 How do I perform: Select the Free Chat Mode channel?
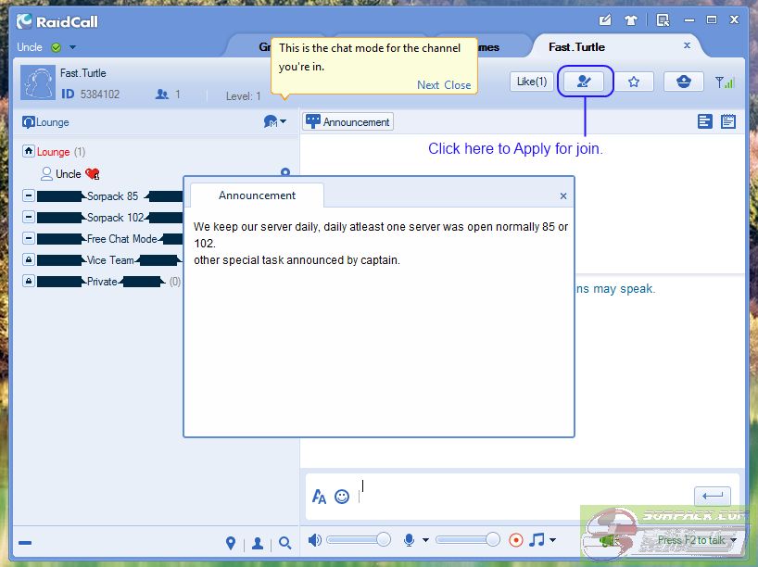[121, 239]
